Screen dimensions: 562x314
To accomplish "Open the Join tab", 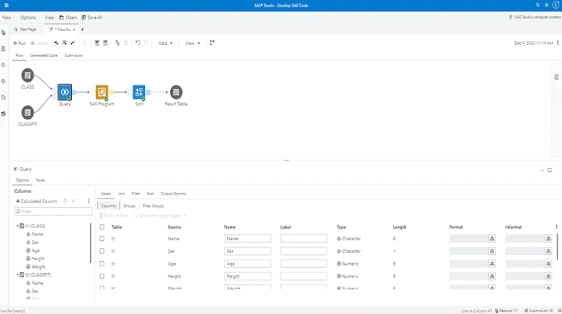I will point(121,193).
